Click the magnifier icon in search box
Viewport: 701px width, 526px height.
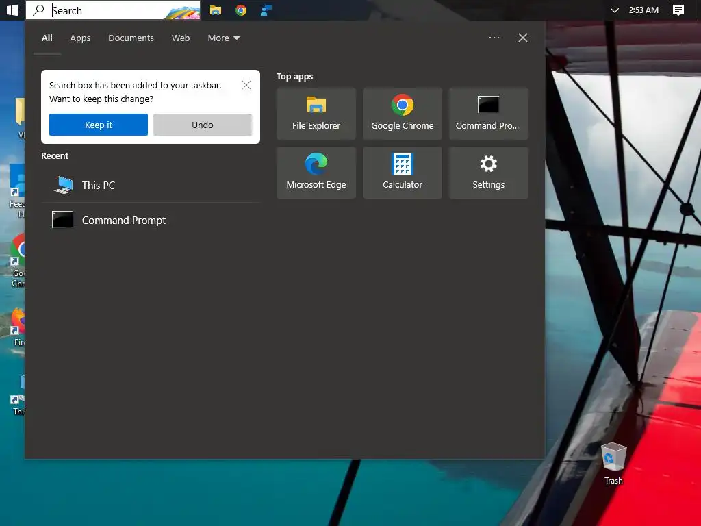[39, 10]
